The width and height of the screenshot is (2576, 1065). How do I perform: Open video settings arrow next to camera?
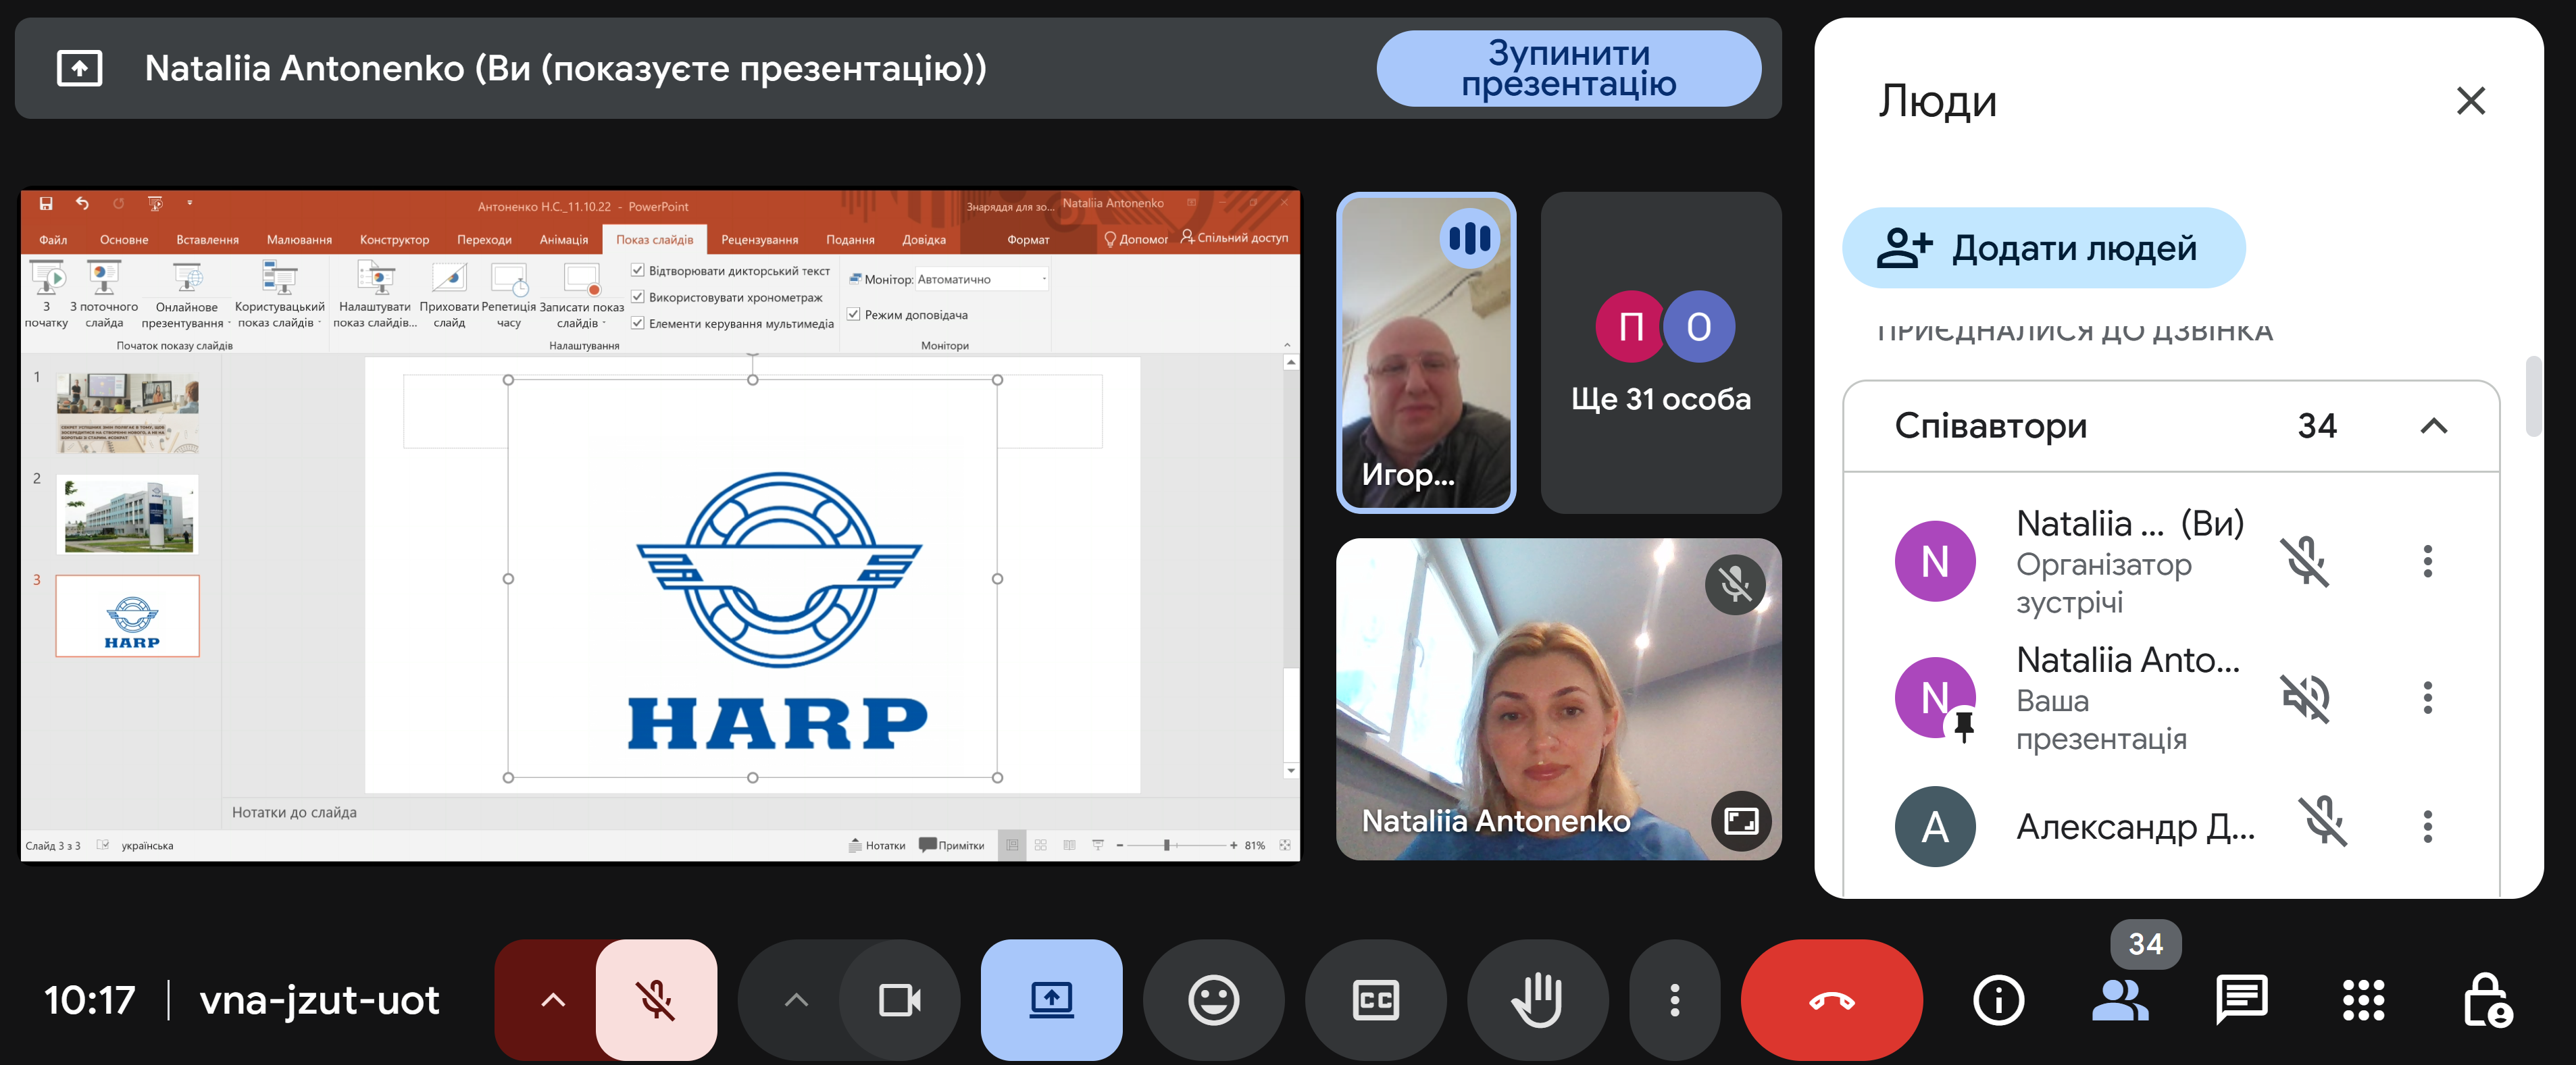(795, 999)
